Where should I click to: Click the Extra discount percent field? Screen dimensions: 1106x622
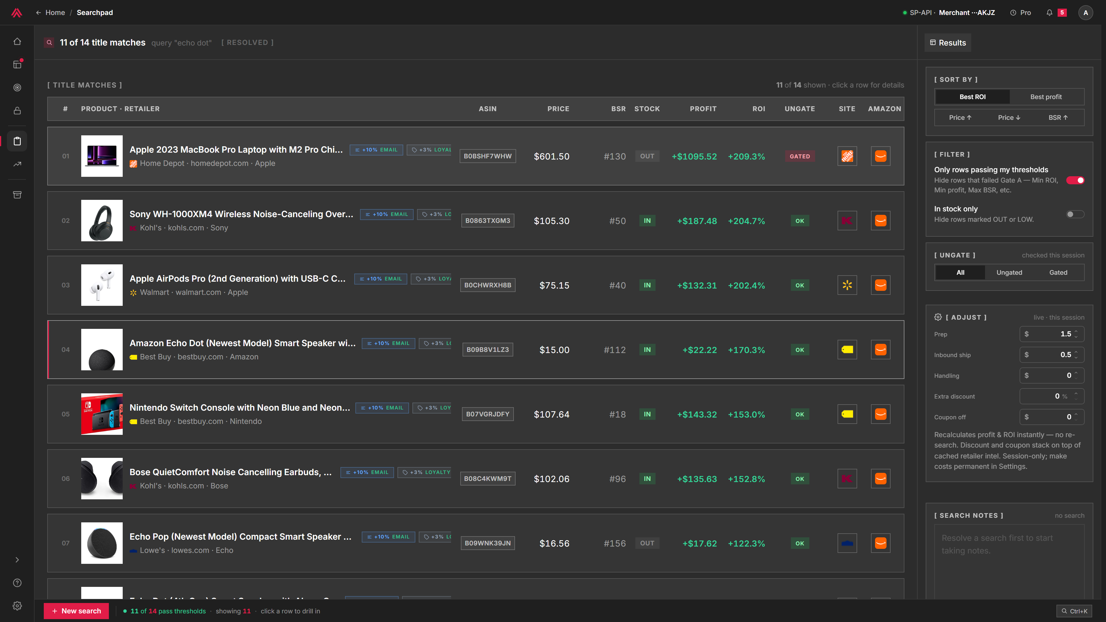pyautogui.click(x=1052, y=396)
